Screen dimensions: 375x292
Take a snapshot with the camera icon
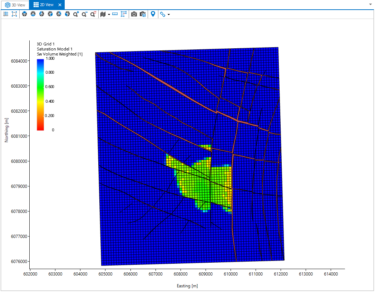coord(134,14)
